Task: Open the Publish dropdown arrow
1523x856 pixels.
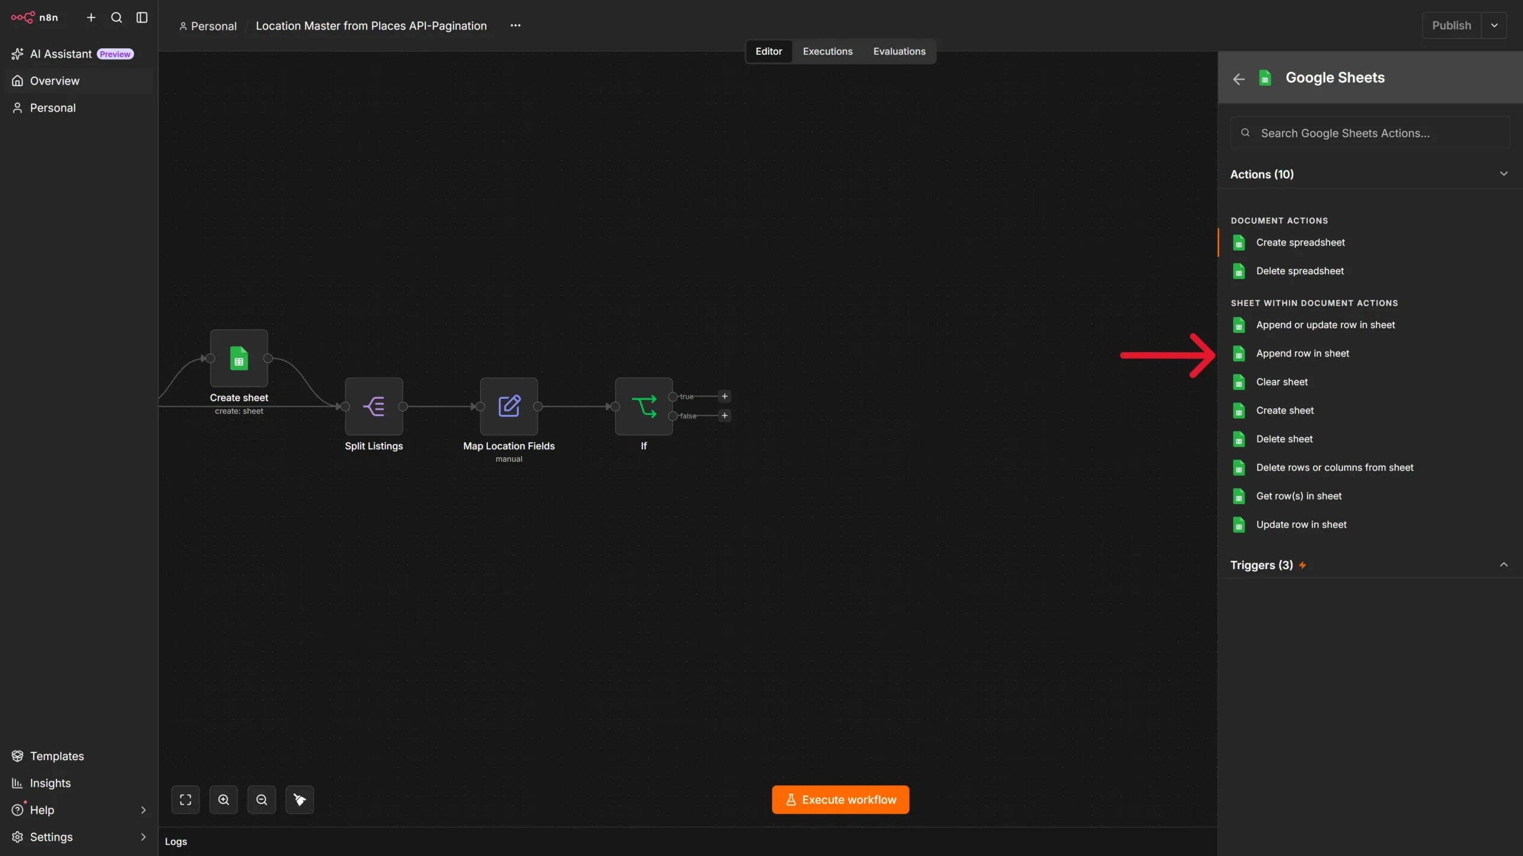Action: click(x=1494, y=26)
